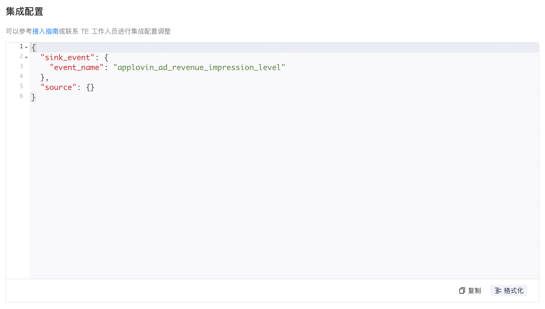545x309 pixels.
Task: Collapse the sink_event block at line 2
Action: (x=26, y=57)
